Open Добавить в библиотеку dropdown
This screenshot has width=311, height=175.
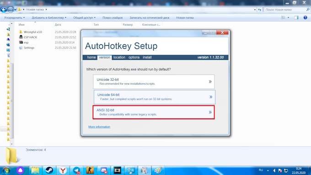coord(49,18)
